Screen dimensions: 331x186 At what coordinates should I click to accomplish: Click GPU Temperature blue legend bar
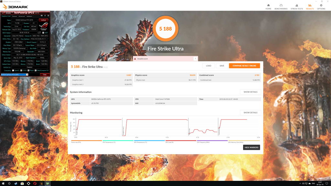point(149,141)
